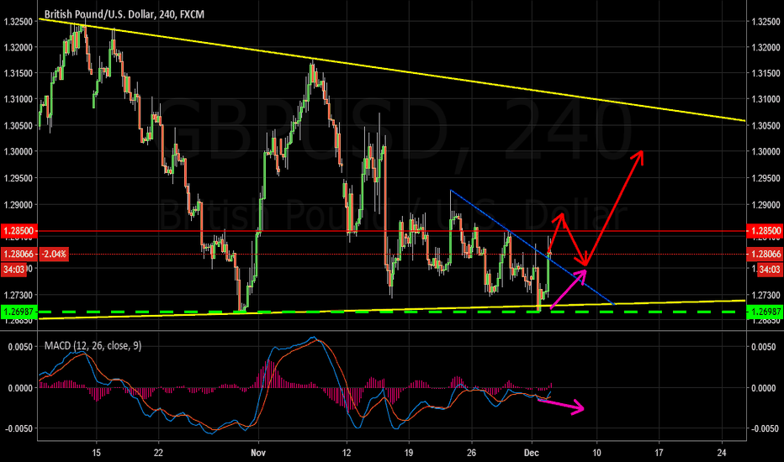Viewport: 784px width, 462px height.
Task: Click 1.27300 on the right price scale
Action: pos(766,296)
